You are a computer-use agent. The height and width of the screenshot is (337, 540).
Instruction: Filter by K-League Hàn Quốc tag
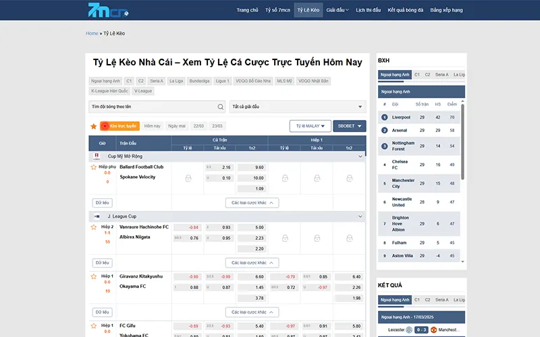click(109, 91)
